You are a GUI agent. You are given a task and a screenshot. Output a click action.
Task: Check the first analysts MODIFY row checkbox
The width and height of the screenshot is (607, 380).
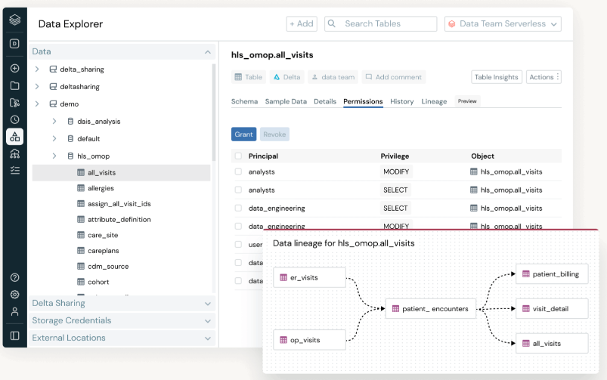pyautogui.click(x=238, y=172)
